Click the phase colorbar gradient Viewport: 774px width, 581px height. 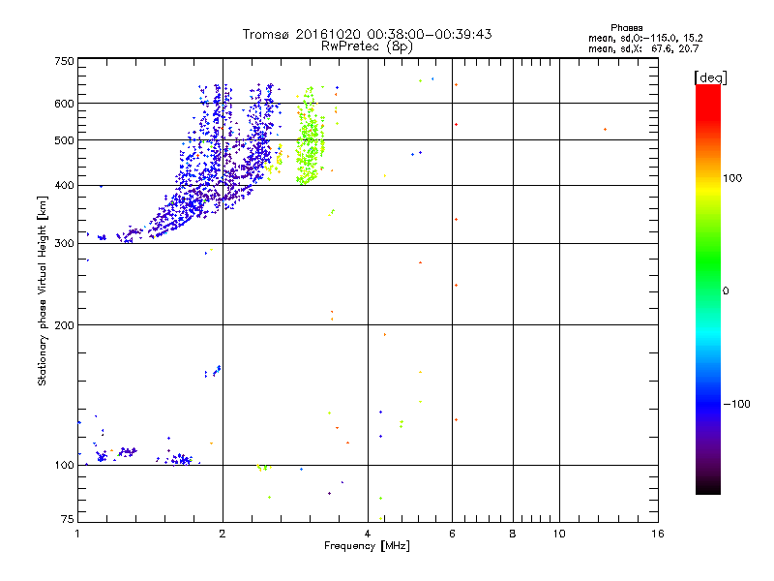pos(708,289)
